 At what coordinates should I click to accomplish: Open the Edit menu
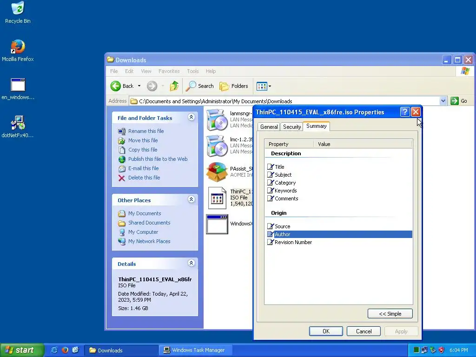point(129,71)
